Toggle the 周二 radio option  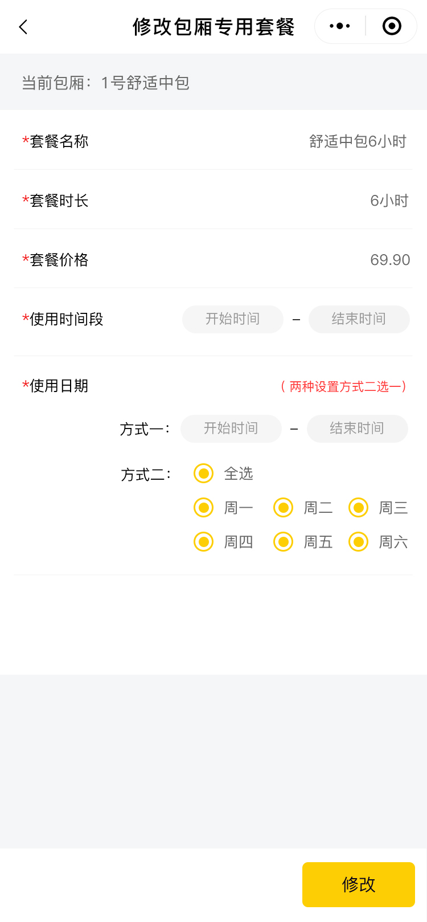pos(283,508)
